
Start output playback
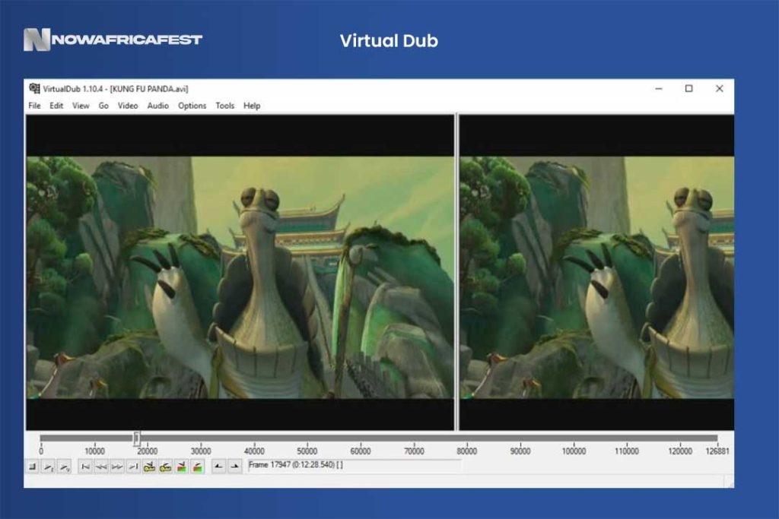(x=65, y=467)
